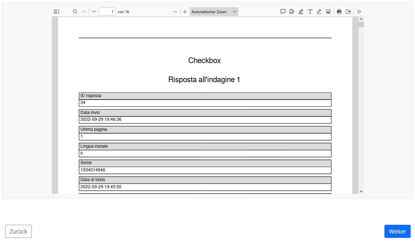Click the scrollbar down arrow

point(361,191)
